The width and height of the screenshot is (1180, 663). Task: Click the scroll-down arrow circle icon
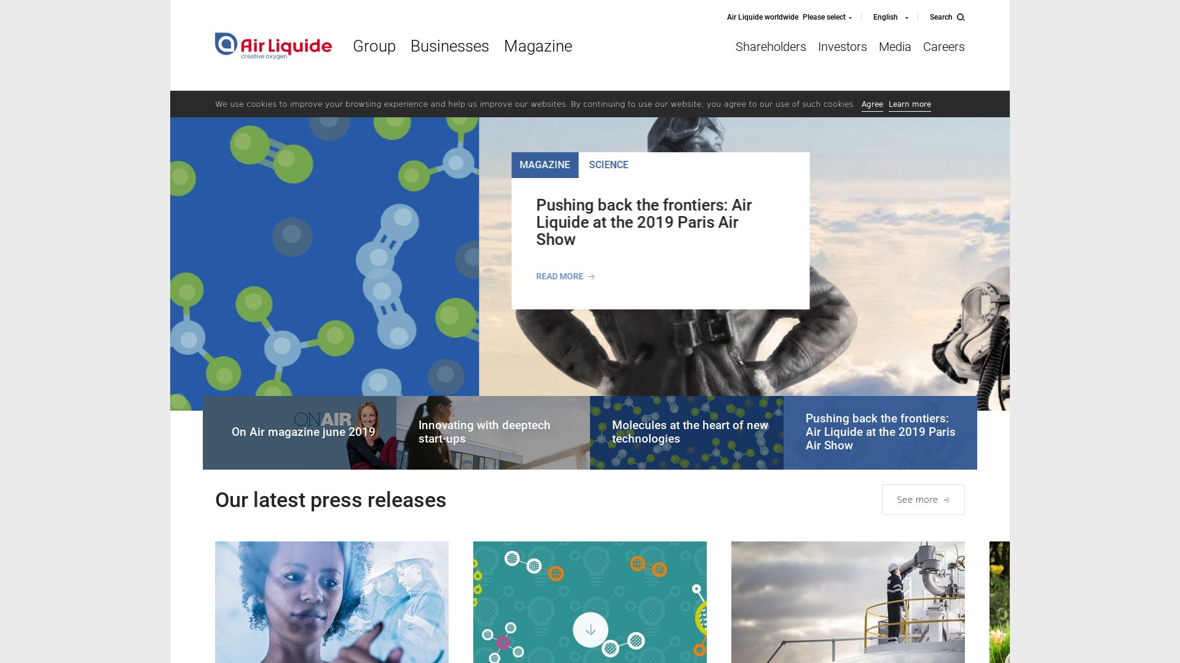(591, 630)
